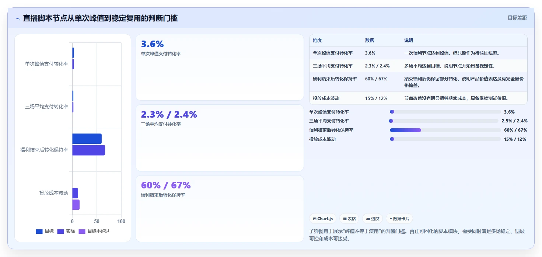Click the large 60% / 67% card value

[x=166, y=185]
